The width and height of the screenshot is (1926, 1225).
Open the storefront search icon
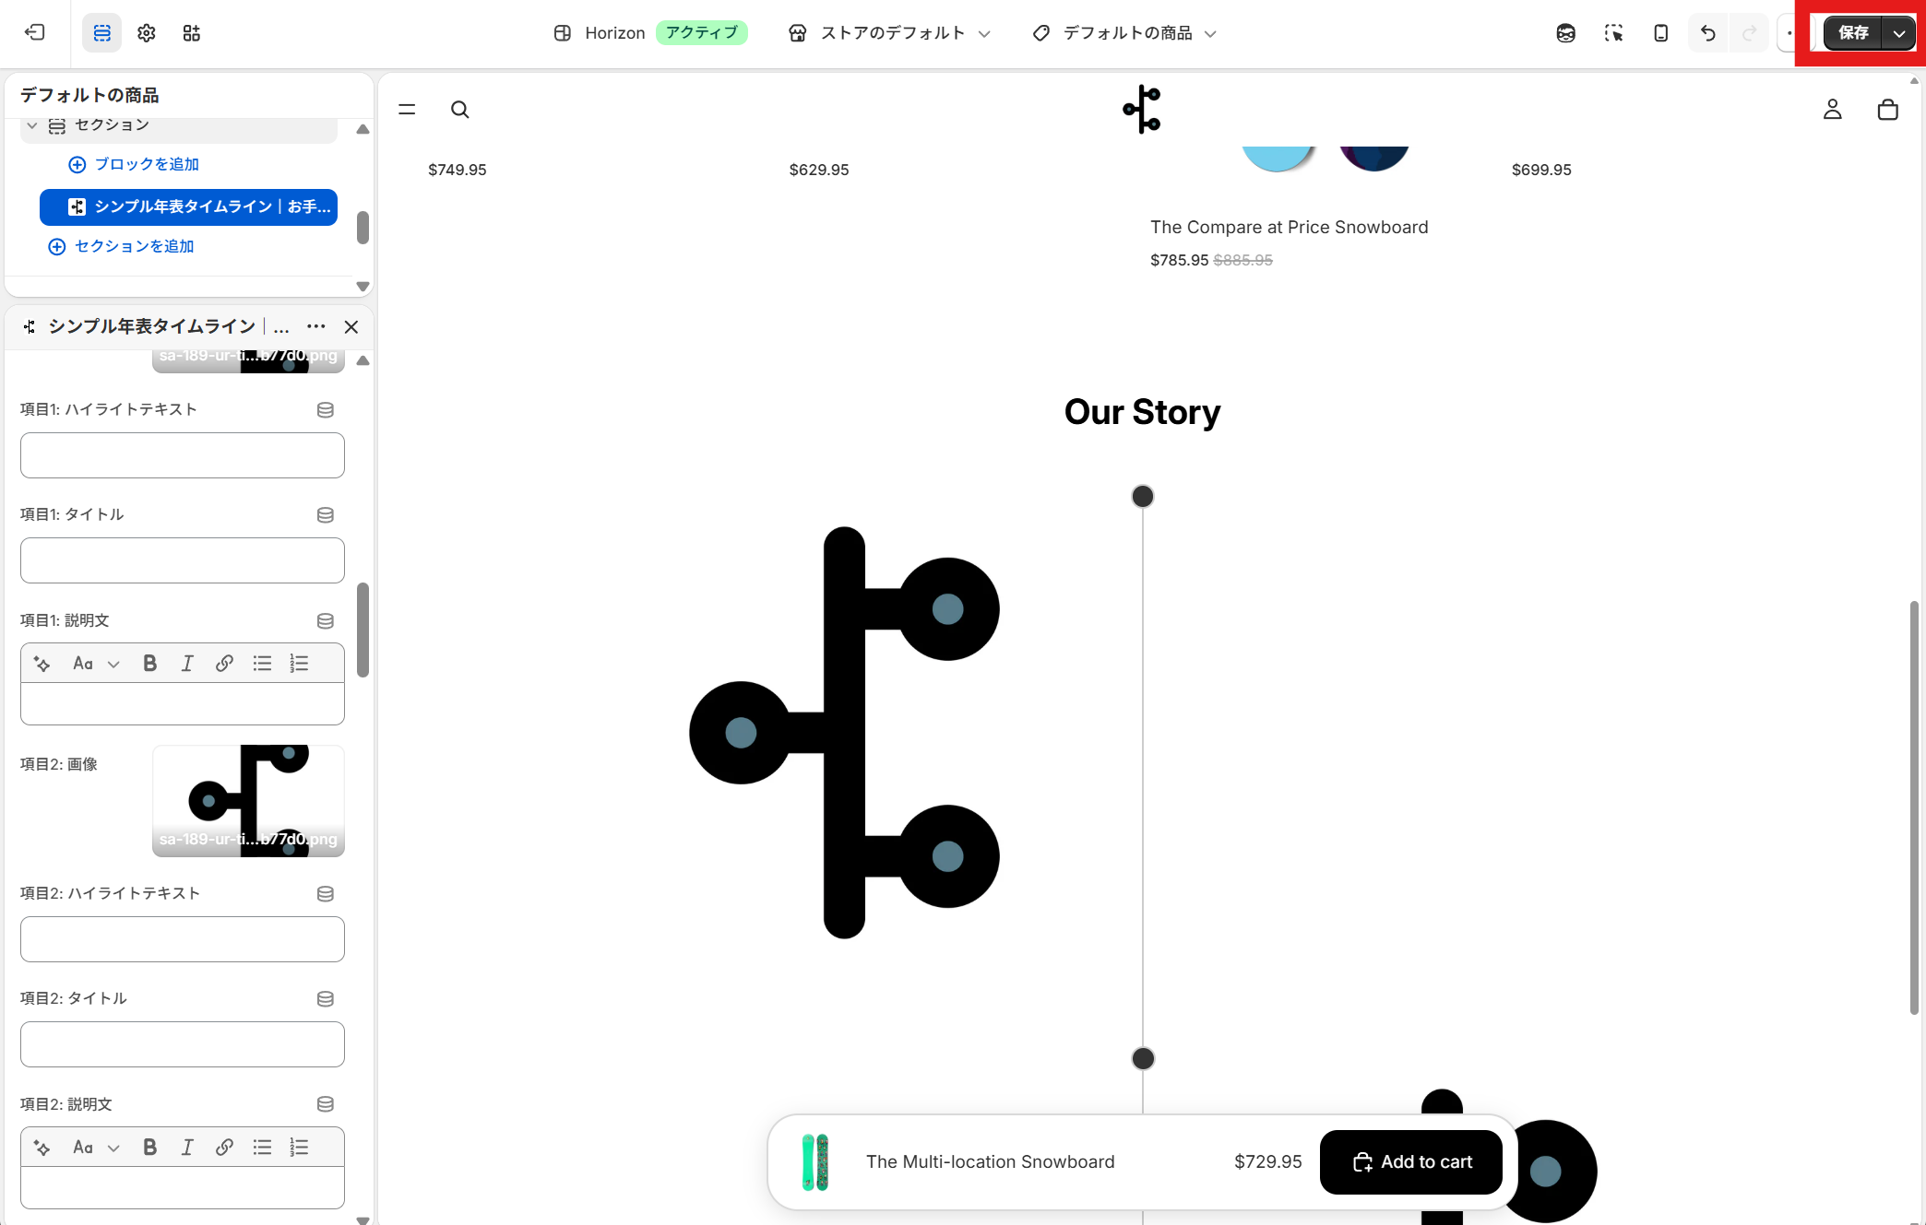coord(459,110)
